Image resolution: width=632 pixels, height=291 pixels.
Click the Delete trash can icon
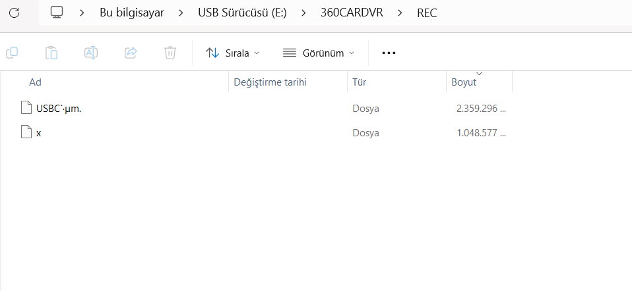pos(170,53)
